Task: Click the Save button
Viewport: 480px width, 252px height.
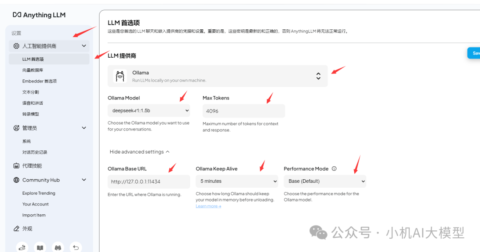Action: click(474, 53)
